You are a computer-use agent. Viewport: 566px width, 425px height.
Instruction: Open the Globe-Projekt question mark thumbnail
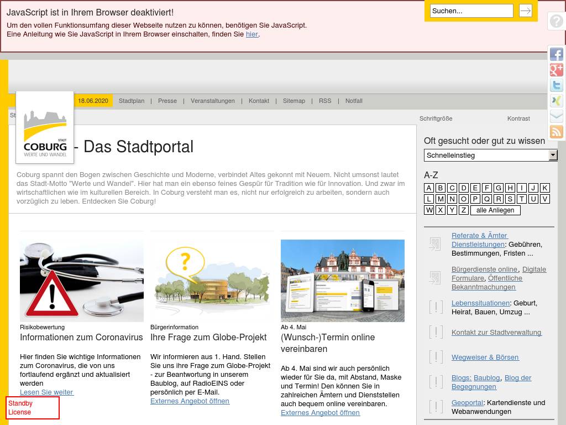(212, 281)
